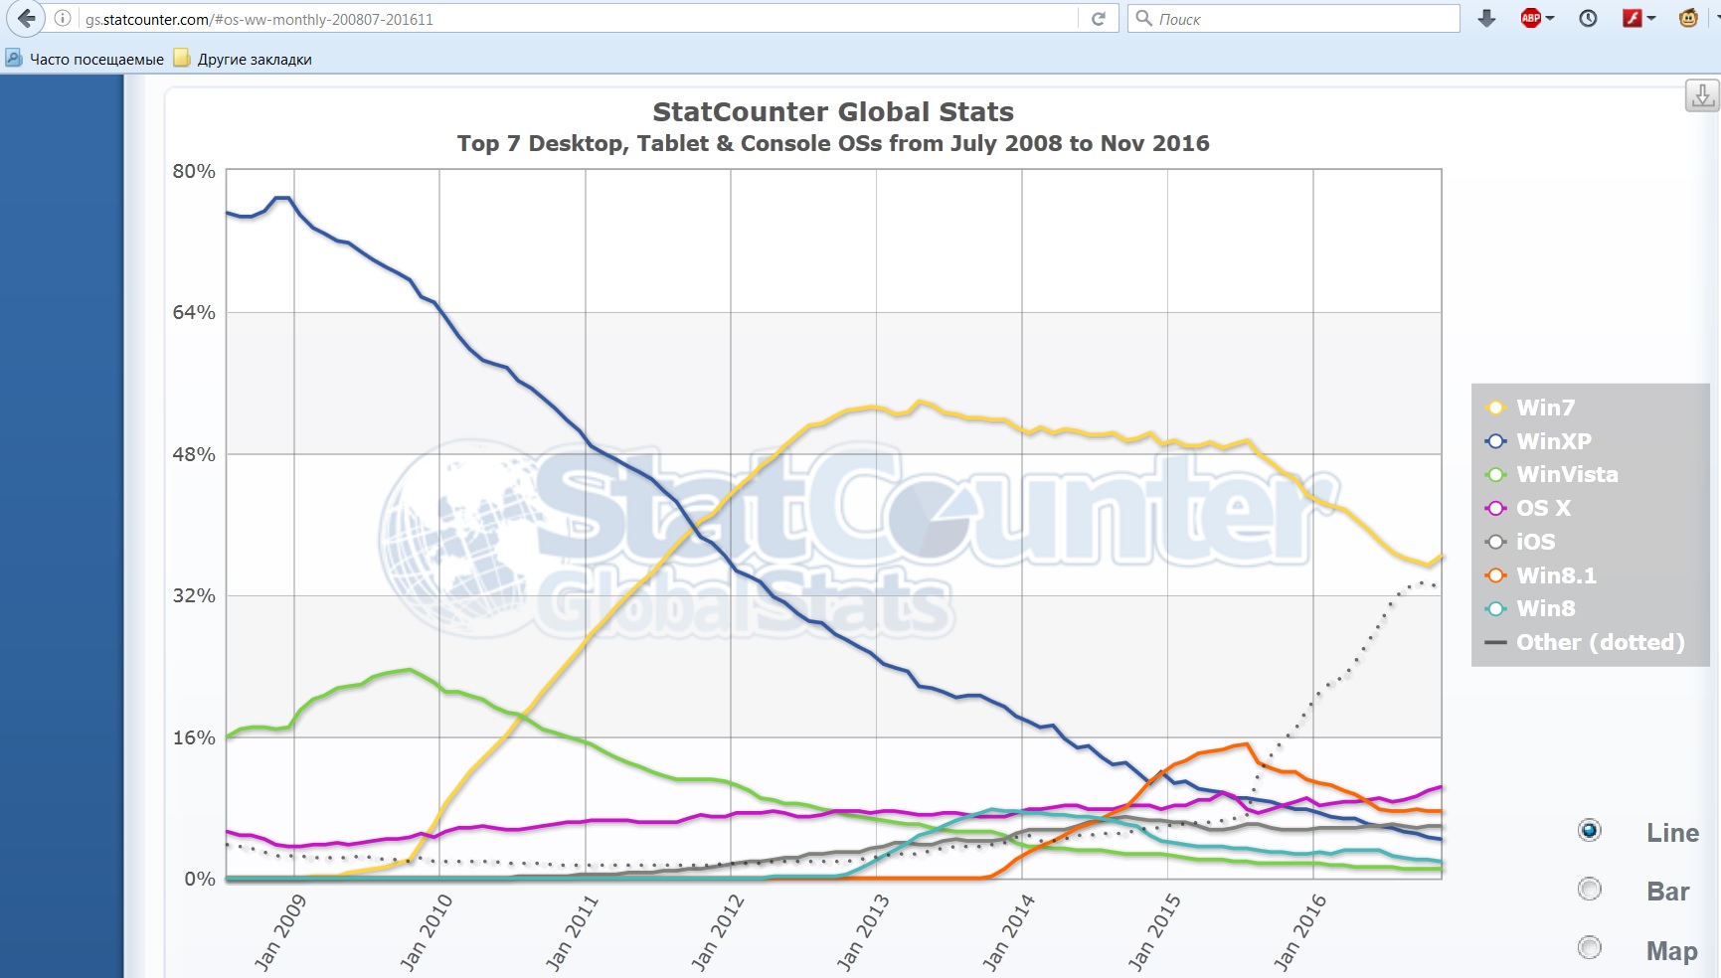Open site information icon in address bar

click(x=63, y=18)
